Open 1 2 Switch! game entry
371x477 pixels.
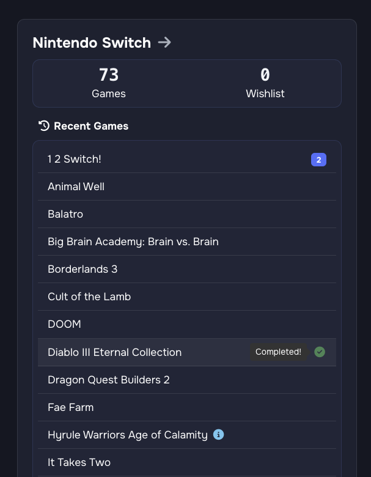pos(75,159)
